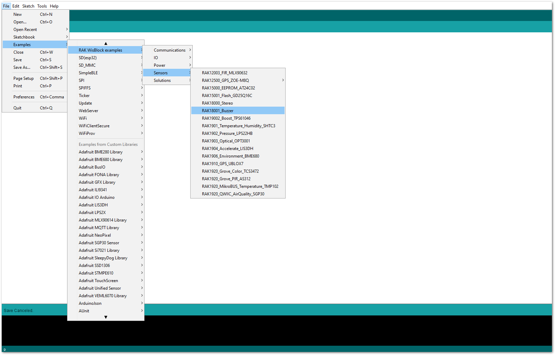The height and width of the screenshot is (355, 555).
Task: Choose Quit in the File menu
Action: pos(35,108)
